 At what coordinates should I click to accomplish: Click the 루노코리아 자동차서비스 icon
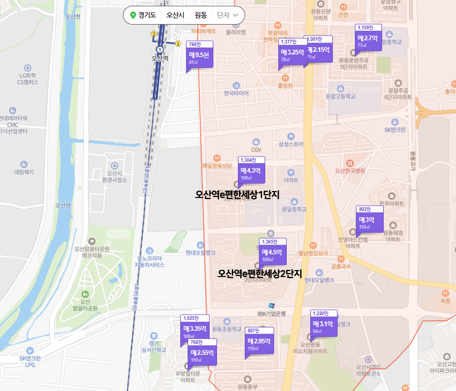149,251
